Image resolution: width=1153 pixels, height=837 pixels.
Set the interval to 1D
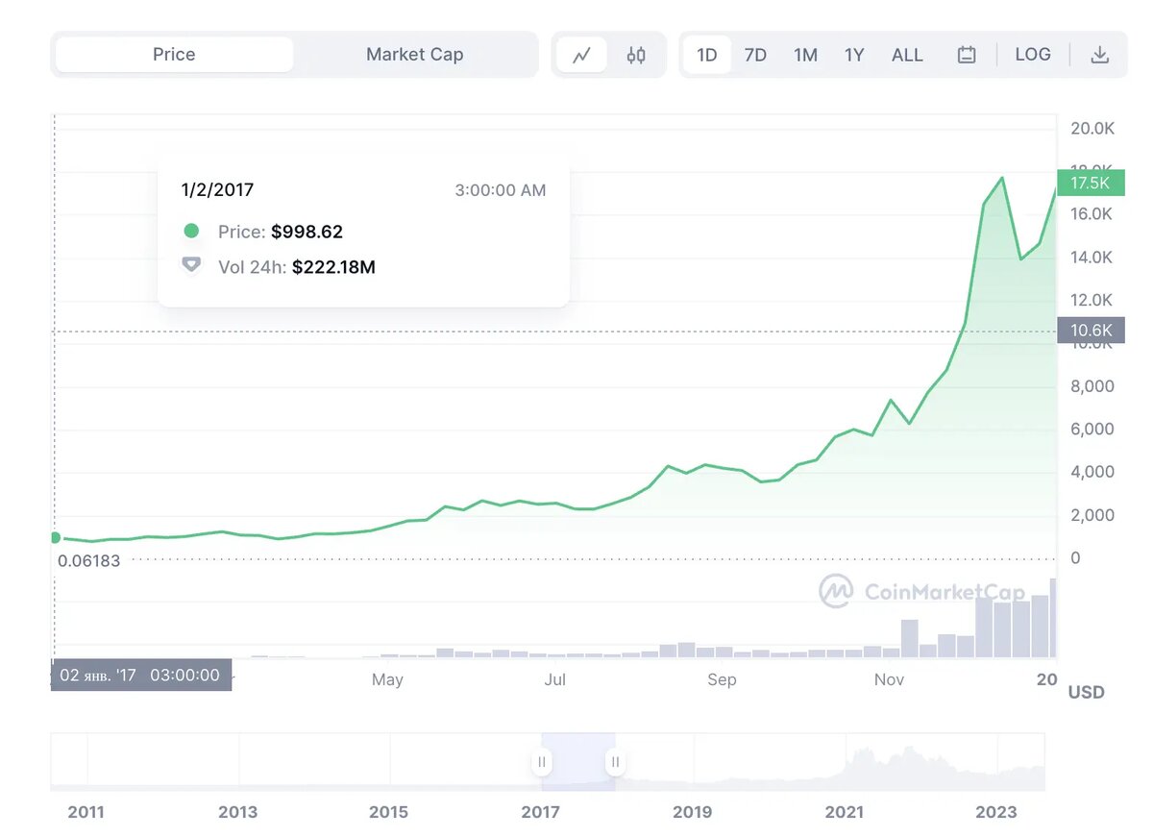[x=707, y=55]
